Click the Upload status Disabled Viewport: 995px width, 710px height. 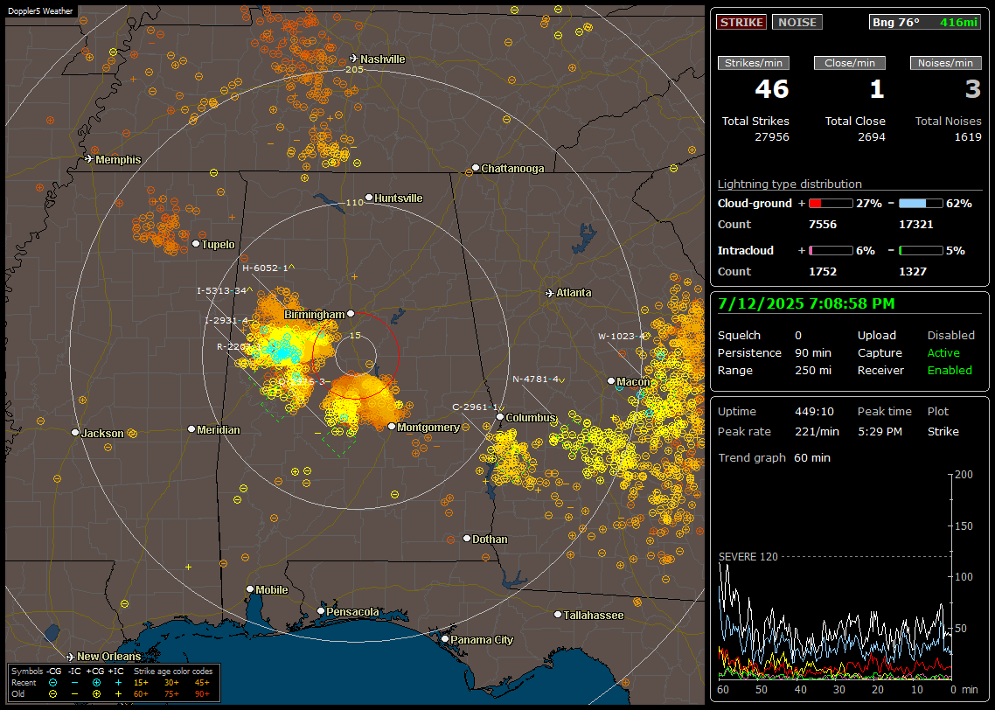950,335
